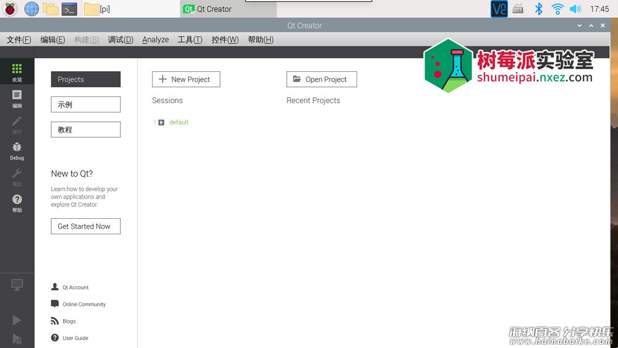This screenshot has width=618, height=348.
Task: Switch to the Debug mode bug icon
Action: (17, 151)
